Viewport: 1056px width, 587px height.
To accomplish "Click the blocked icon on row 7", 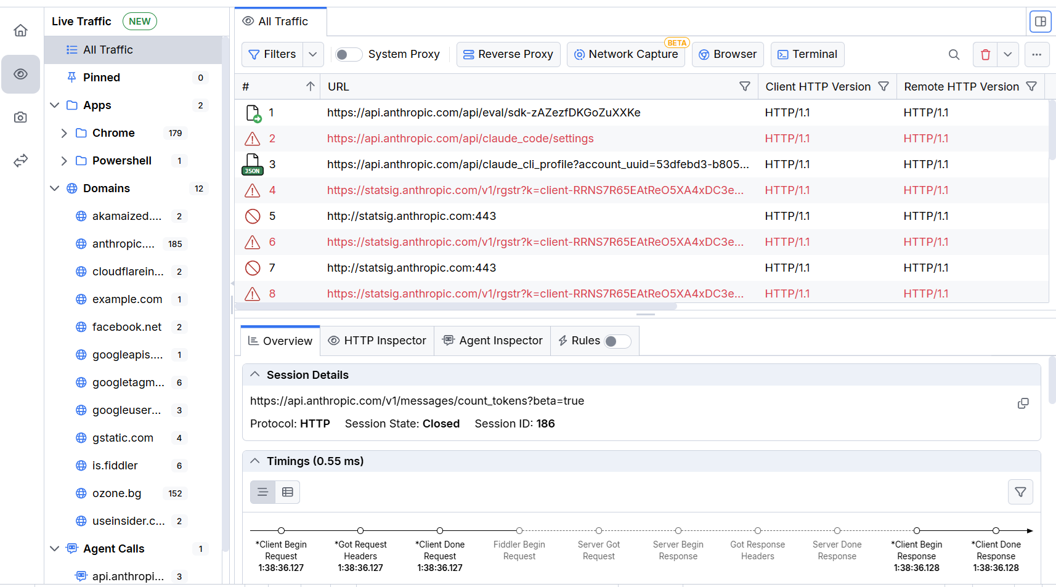I will [x=252, y=268].
